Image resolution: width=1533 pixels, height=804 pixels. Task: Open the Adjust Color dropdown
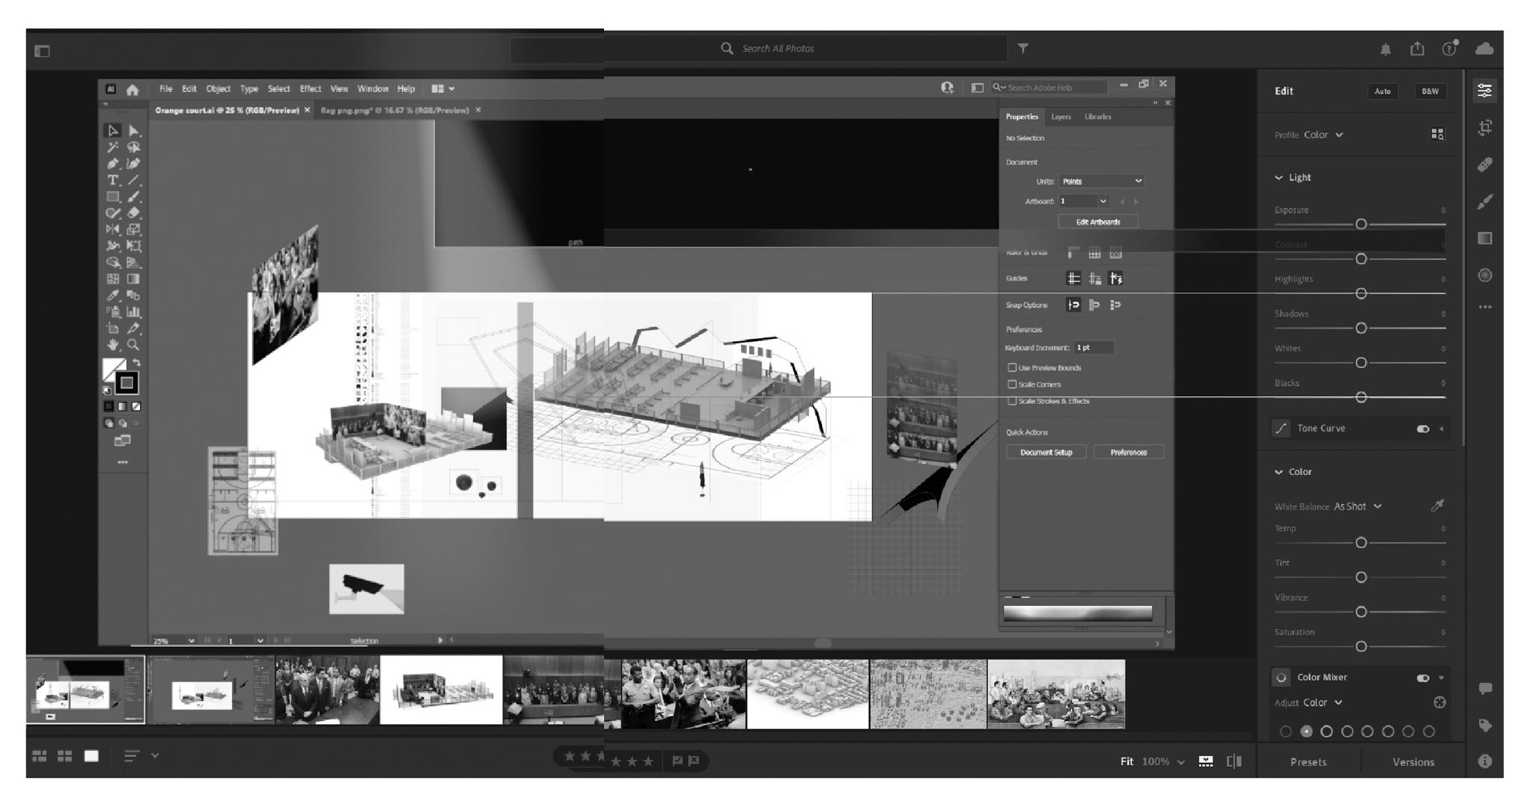tap(1323, 702)
